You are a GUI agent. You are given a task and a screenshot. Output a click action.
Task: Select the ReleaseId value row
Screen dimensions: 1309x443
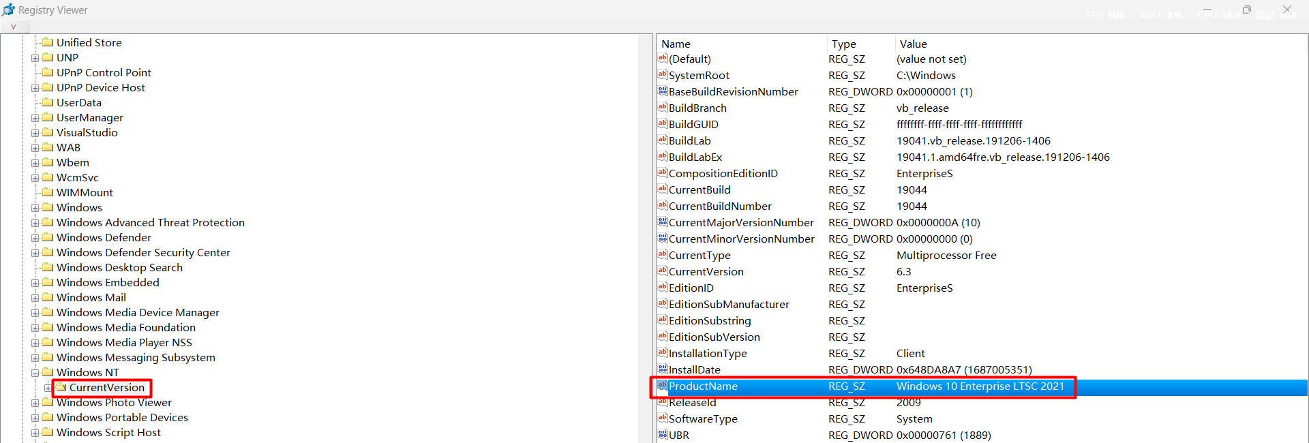(982, 402)
